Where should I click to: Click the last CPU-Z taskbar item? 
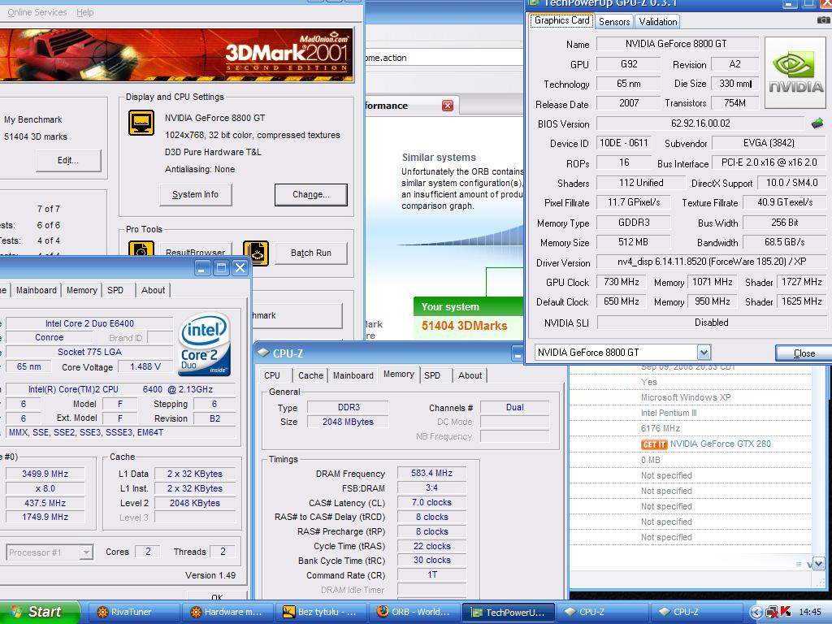point(696,612)
